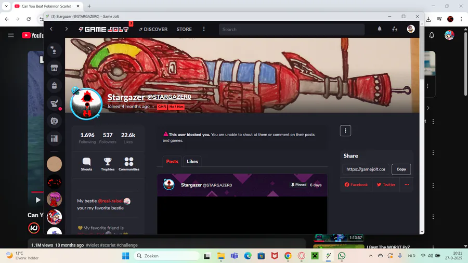
Task: Open Chrome downloads icon
Action: [428, 19]
